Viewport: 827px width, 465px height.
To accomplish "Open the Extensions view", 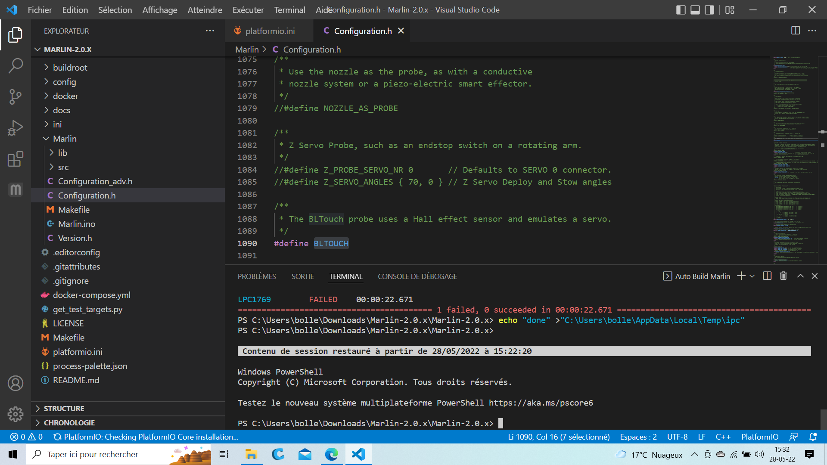I will click(x=16, y=159).
